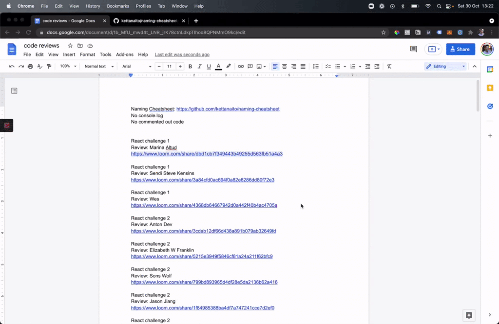This screenshot has width=499, height=324.
Task: Toggle bold formatting in the toolbar
Action: [190, 66]
